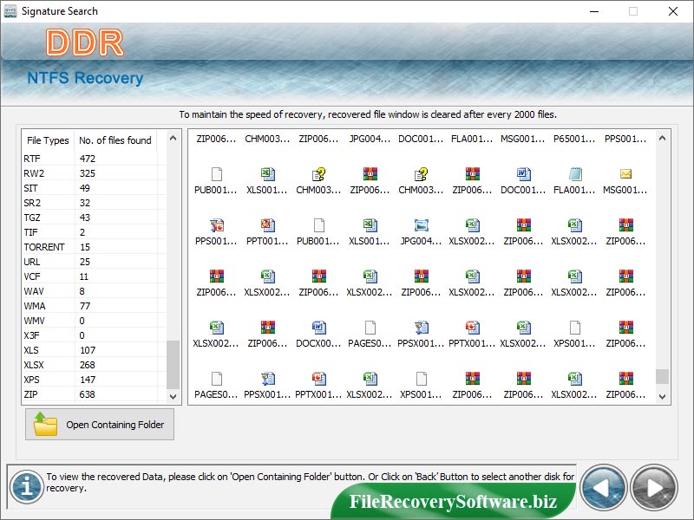Select the DOCX00 Word file icon
Screen dimensions: 694x520
(318, 327)
